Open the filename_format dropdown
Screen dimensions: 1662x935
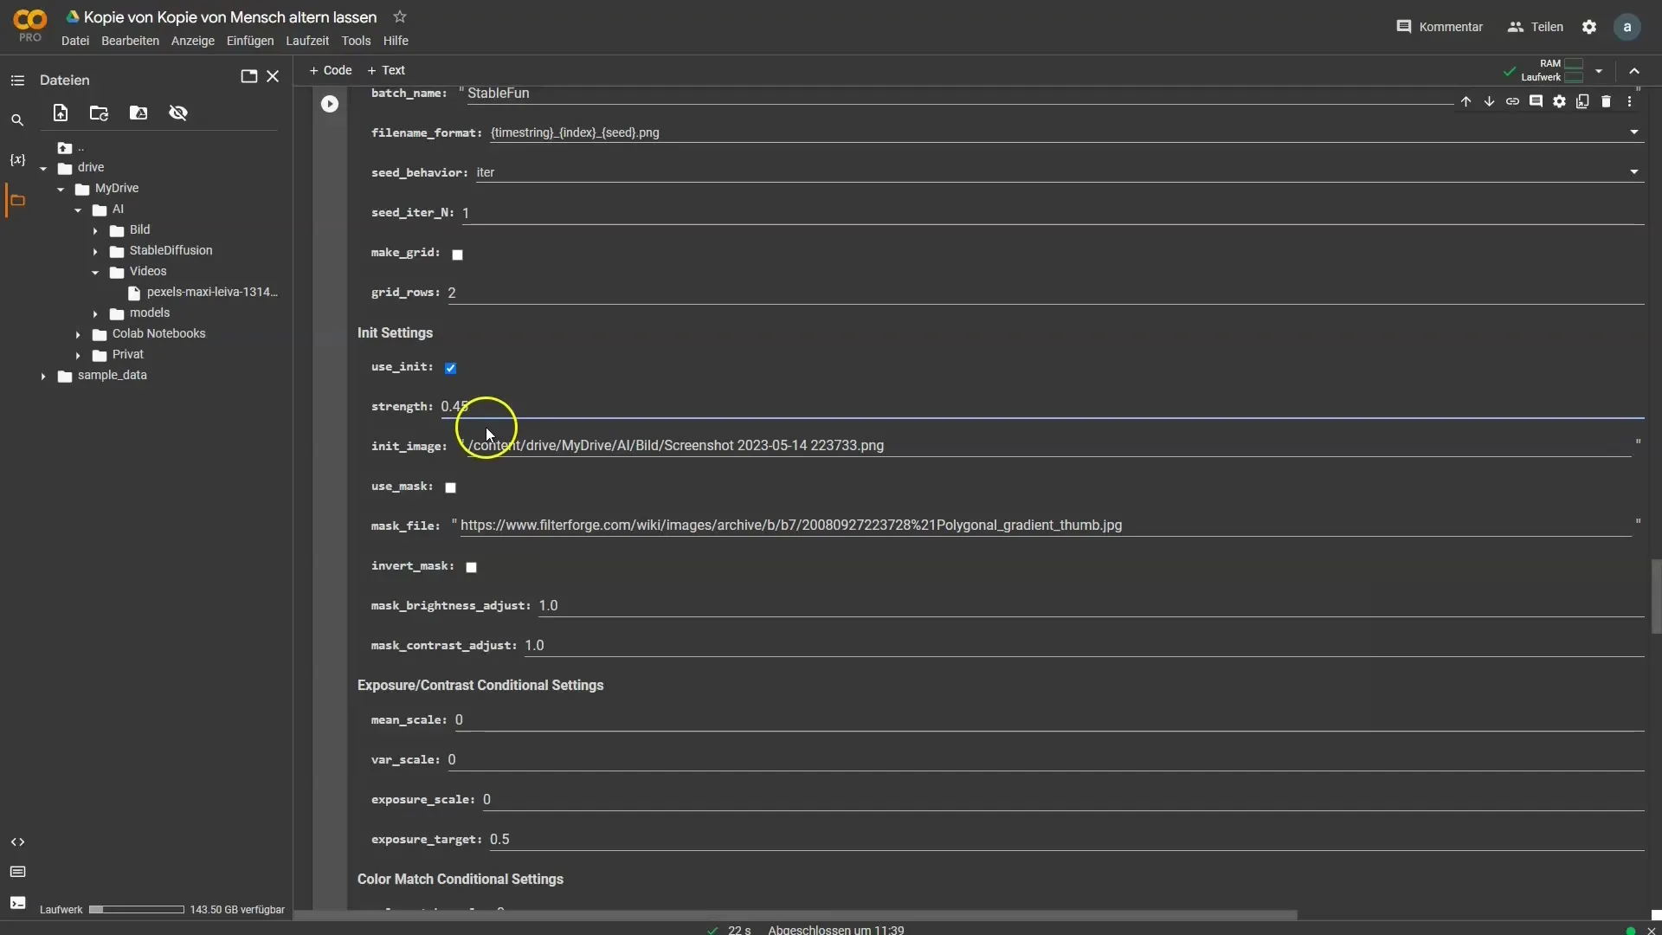(1634, 132)
